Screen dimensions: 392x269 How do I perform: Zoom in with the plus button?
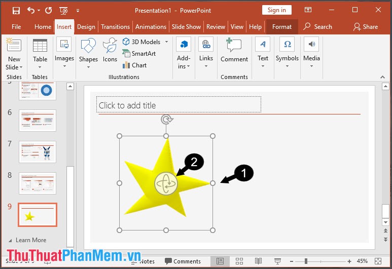pyautogui.click(x=349, y=261)
